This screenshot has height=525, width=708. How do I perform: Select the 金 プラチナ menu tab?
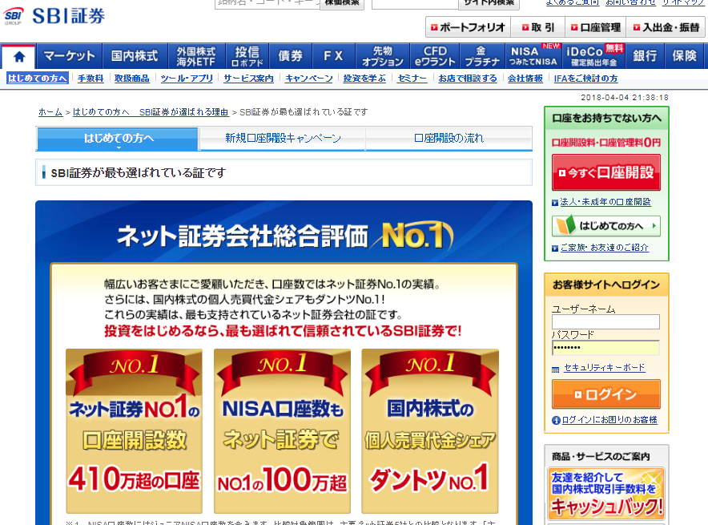click(x=482, y=56)
